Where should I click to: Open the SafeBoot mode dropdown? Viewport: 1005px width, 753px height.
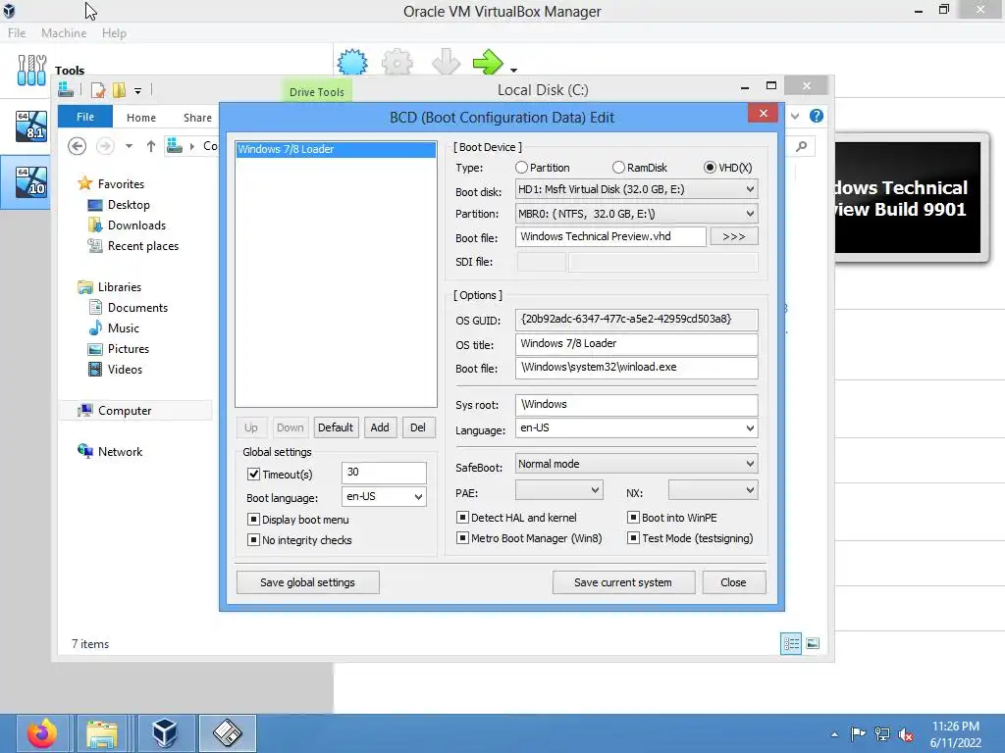point(636,464)
